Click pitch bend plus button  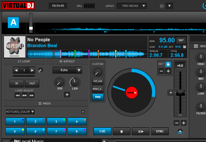point(184,123)
